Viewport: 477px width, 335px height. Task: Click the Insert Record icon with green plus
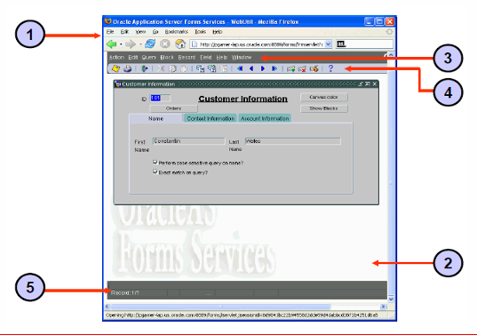(290, 69)
